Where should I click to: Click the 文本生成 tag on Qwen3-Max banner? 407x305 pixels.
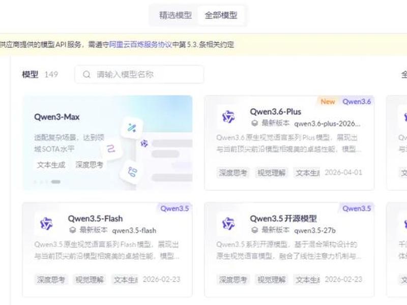click(51, 165)
